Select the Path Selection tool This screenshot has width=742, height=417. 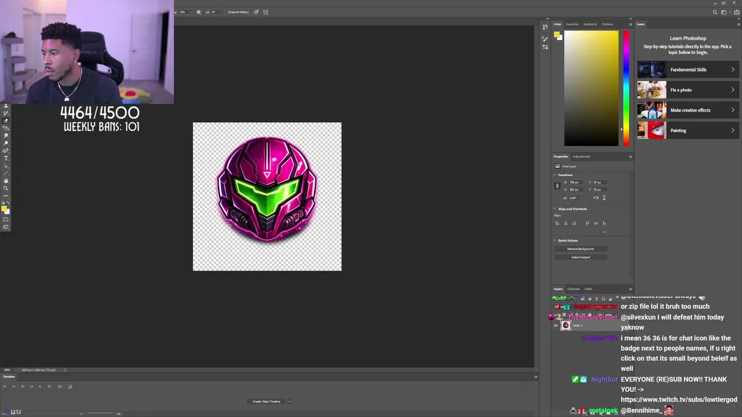(6, 166)
